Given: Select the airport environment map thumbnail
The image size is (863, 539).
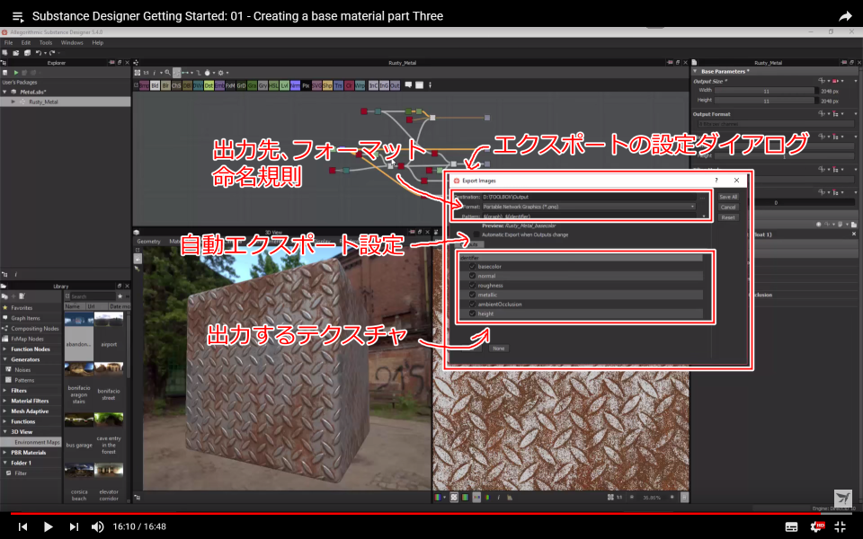Looking at the screenshot, I should click(x=109, y=319).
